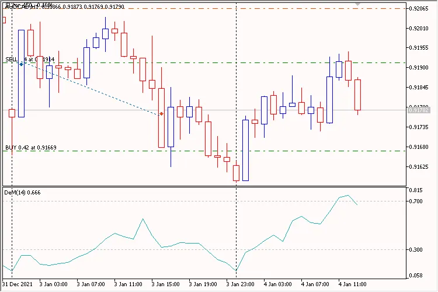
Task: Click the SELL order label at 0.91914
Action: (x=29, y=59)
